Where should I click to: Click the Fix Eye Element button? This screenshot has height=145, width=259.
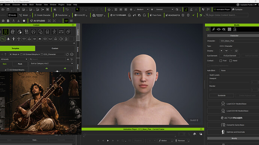tap(230, 56)
